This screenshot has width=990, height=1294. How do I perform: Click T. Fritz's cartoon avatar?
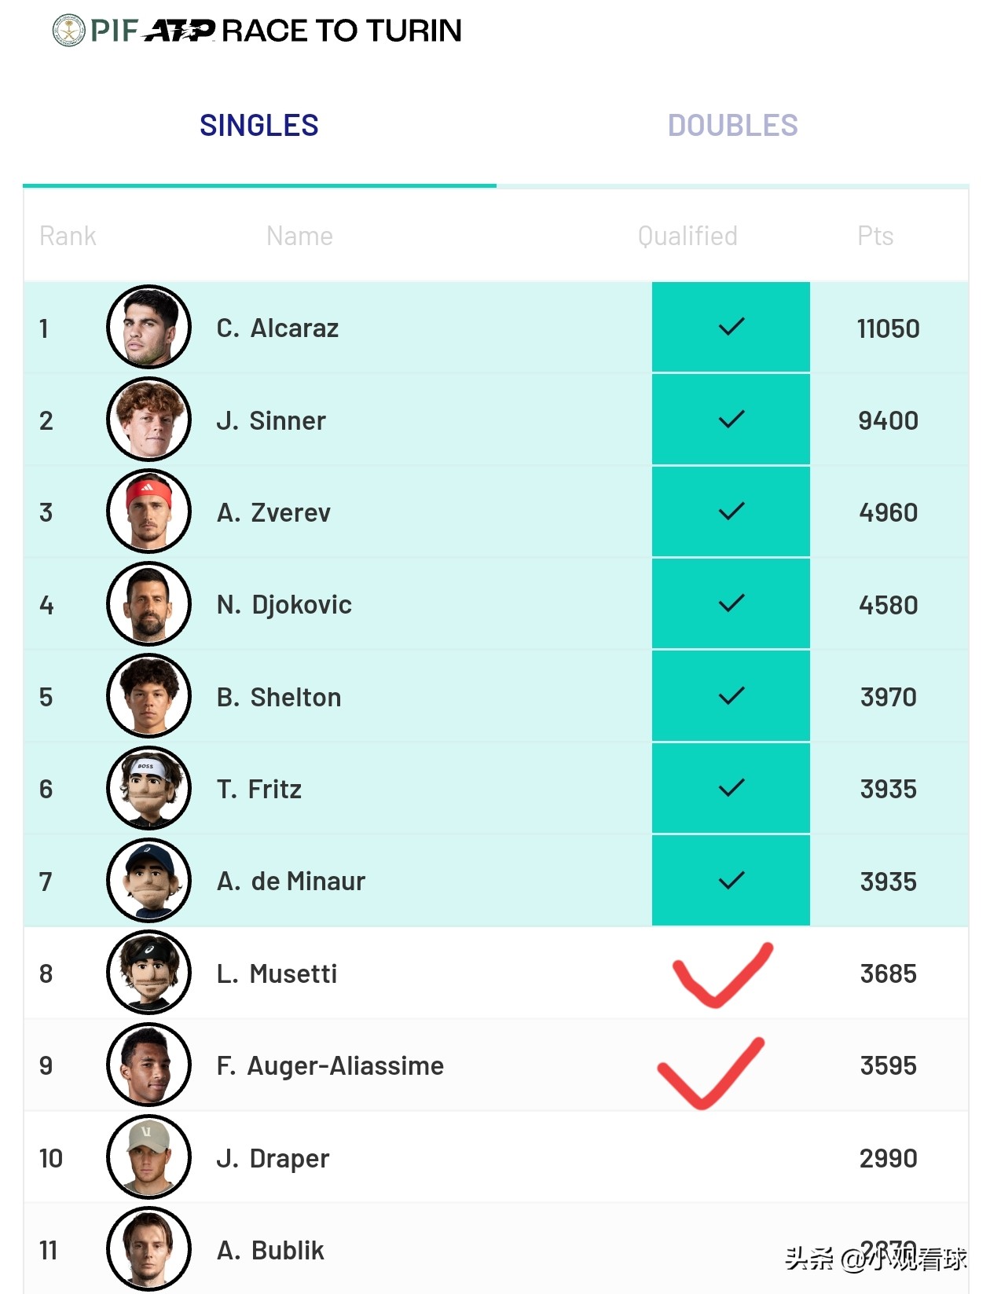148,788
